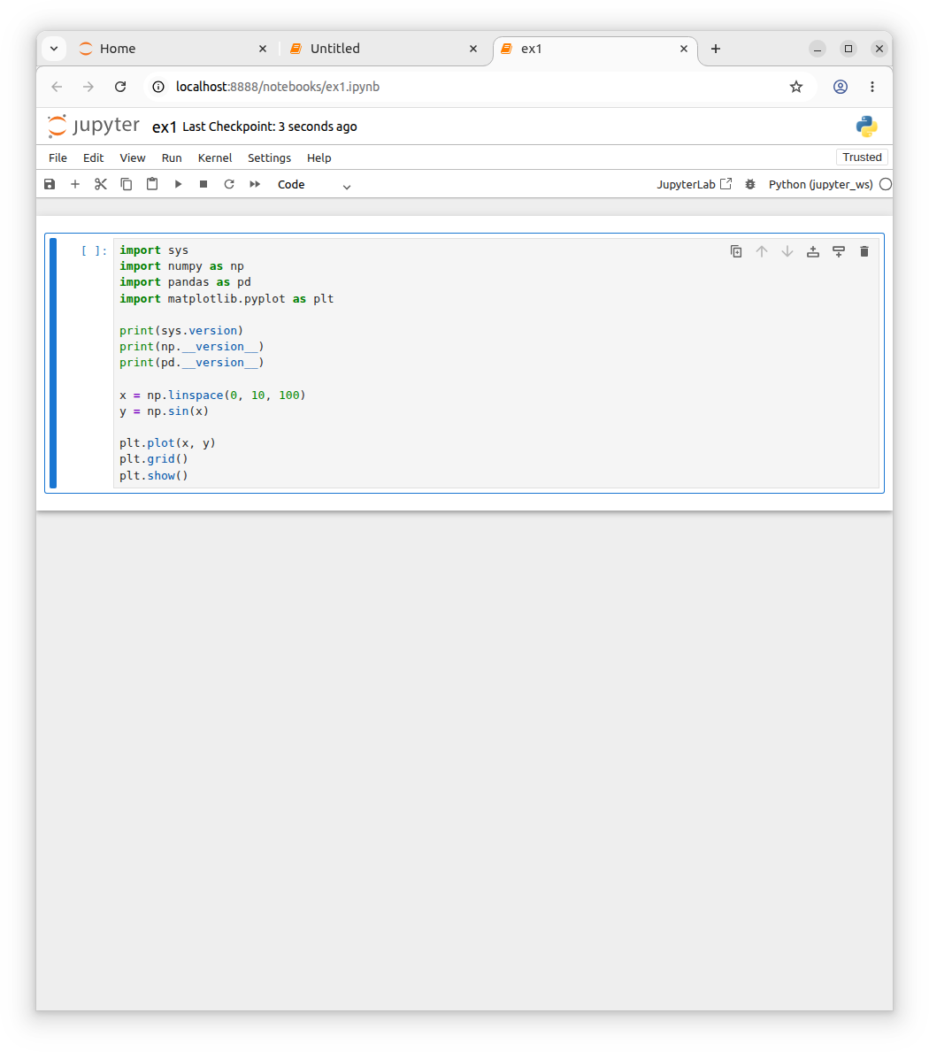Close the Home browser tab

pos(262,49)
